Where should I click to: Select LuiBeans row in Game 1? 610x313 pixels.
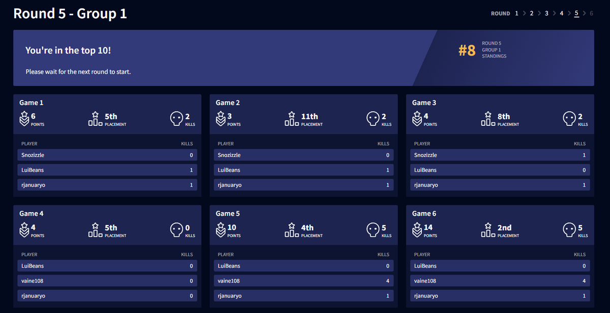tap(107, 170)
